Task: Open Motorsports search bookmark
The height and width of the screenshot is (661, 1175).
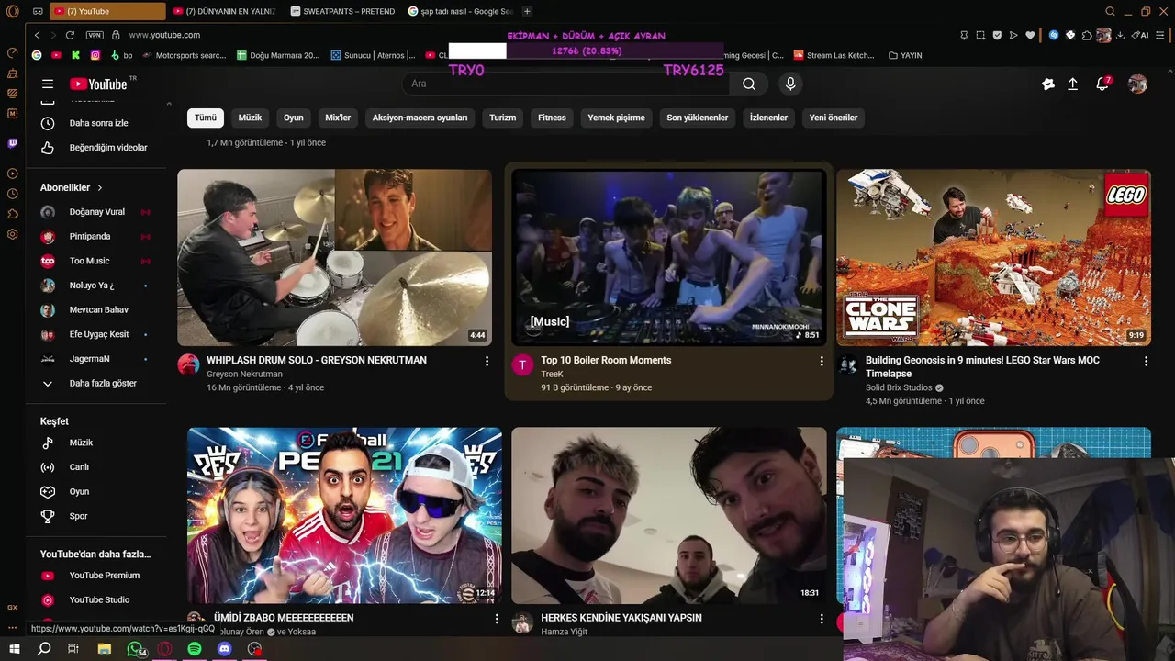Action: 183,55
